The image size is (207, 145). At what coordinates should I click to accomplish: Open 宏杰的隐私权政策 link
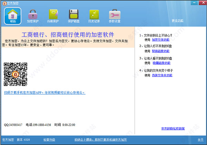[x=173, y=128]
